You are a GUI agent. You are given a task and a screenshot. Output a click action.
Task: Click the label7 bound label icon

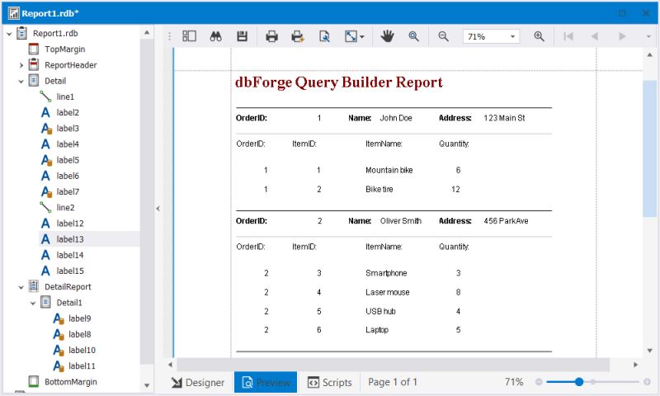tap(46, 192)
